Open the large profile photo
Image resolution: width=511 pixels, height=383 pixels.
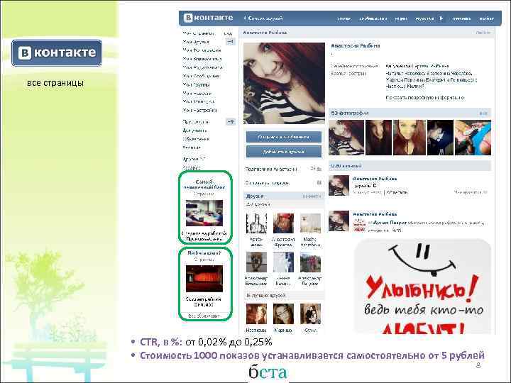284,83
